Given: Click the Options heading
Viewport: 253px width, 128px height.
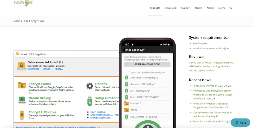Looking at the screenshot, I should pos(101,84).
